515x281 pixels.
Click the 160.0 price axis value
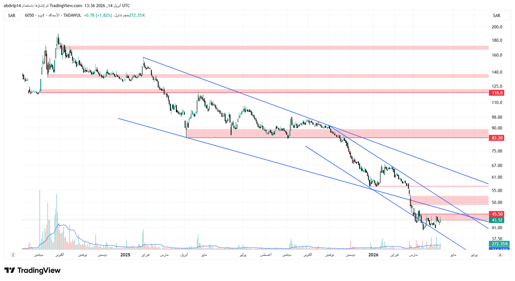pos(497,55)
